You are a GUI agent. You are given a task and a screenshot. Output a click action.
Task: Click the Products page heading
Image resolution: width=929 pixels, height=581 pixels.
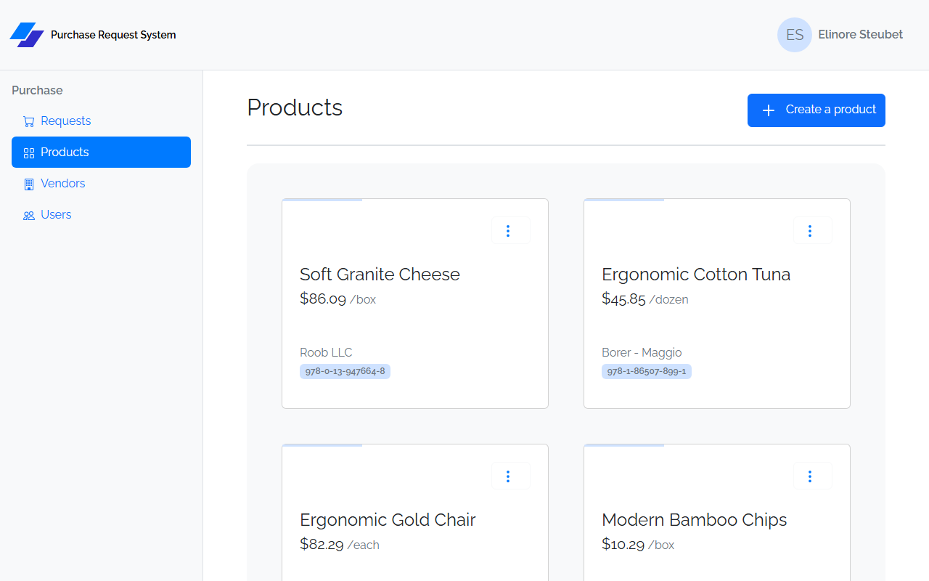click(295, 107)
